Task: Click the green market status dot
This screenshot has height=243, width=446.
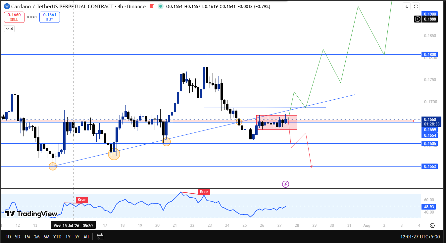Action: point(161,6)
